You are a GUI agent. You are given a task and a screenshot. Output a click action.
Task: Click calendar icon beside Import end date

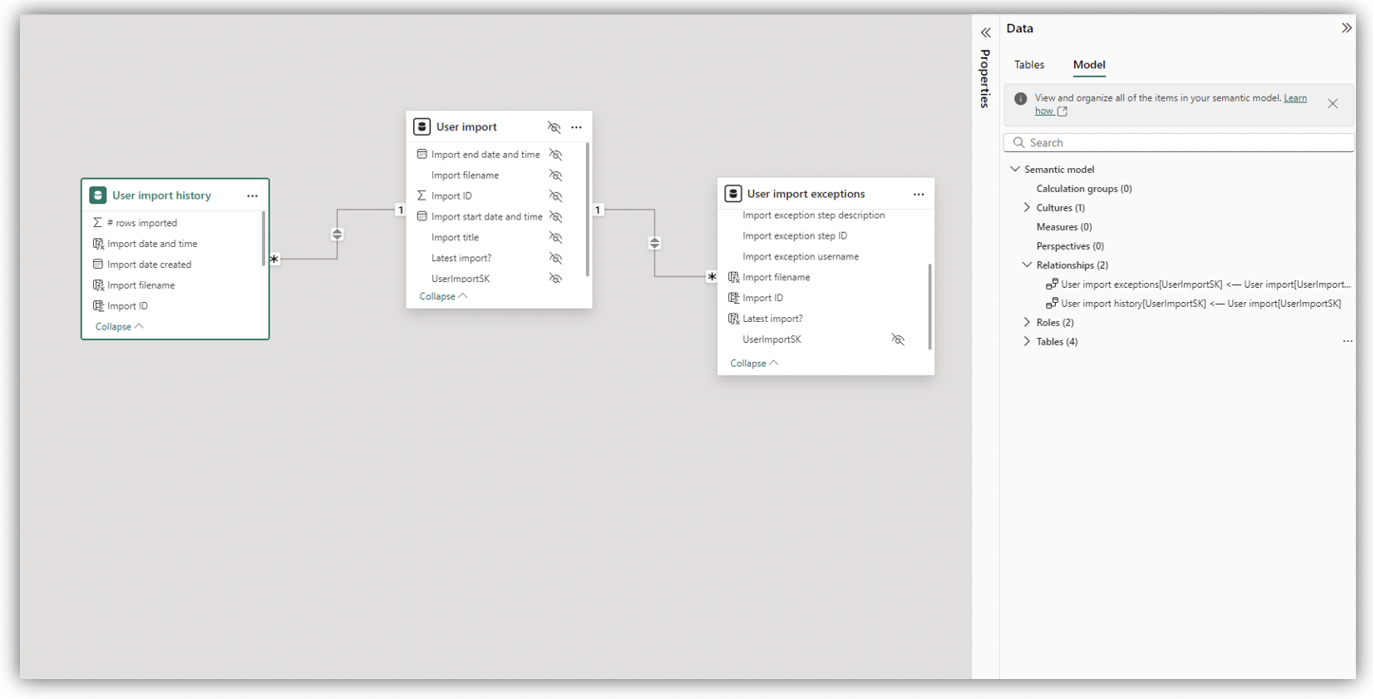pyautogui.click(x=422, y=154)
